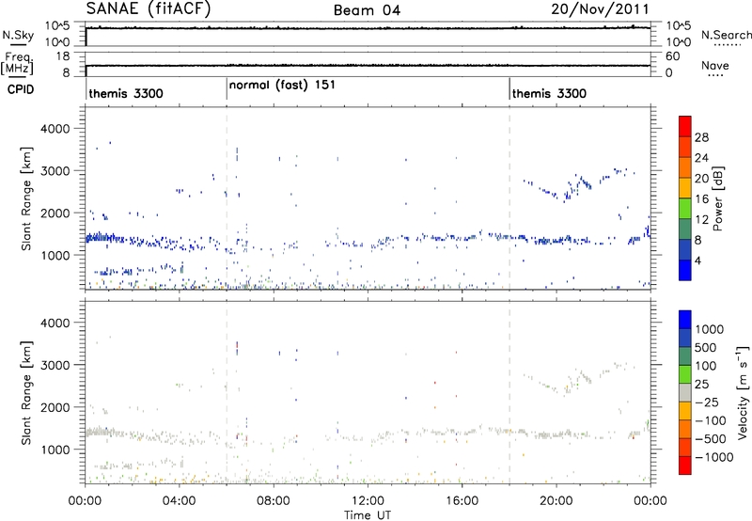Click the V-shaped scatter near 3000 km after 20:00
The height and width of the screenshot is (521, 752).
click(578, 185)
